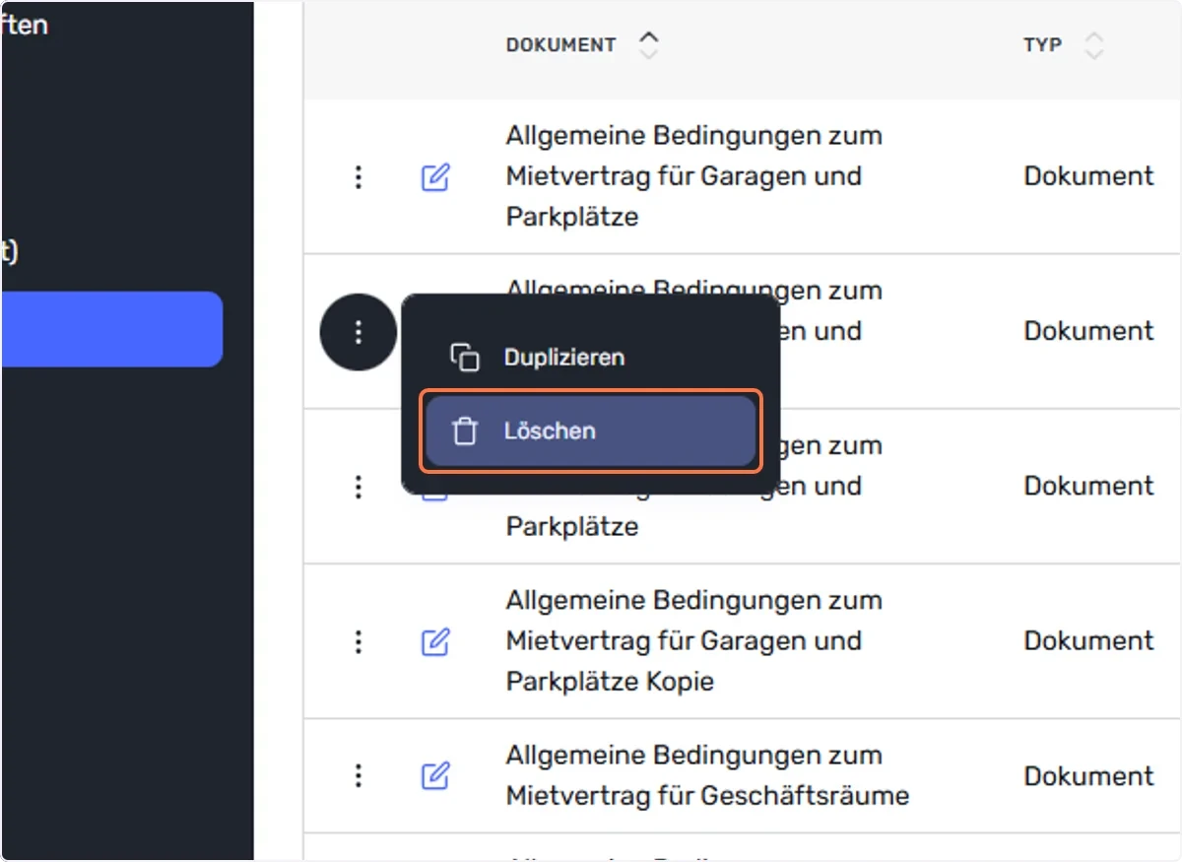Edit the first Garagen und Parkplätze document

tap(435, 177)
